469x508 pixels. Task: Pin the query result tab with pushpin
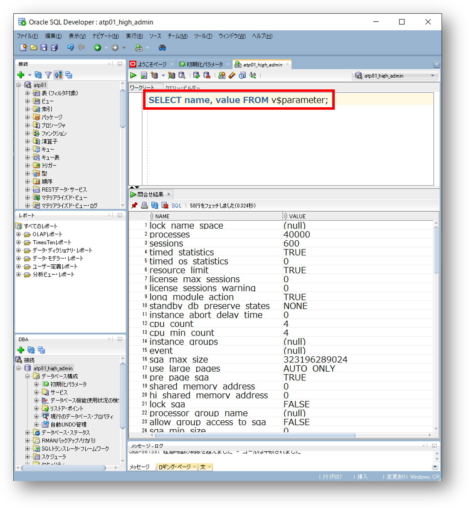tap(134, 205)
